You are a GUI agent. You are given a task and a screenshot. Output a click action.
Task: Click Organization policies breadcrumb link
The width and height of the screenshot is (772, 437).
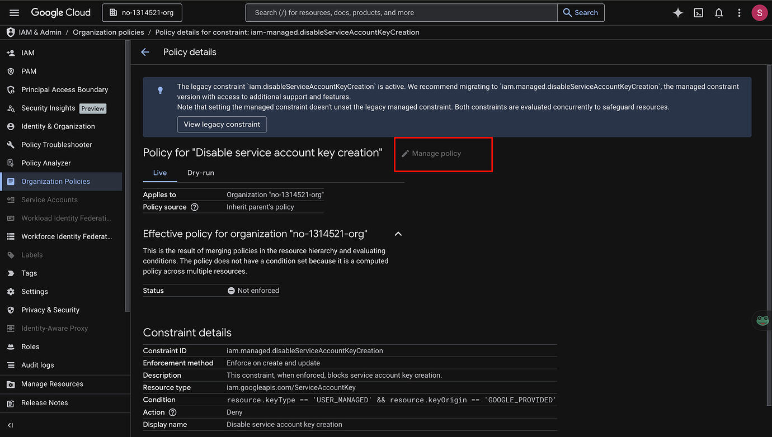click(x=109, y=32)
